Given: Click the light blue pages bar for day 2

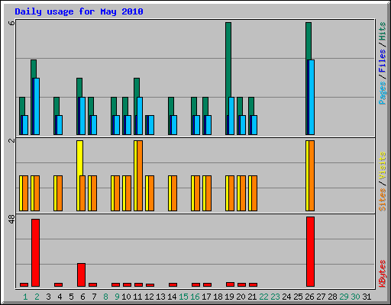Looking at the screenshot, I should click(x=37, y=106).
